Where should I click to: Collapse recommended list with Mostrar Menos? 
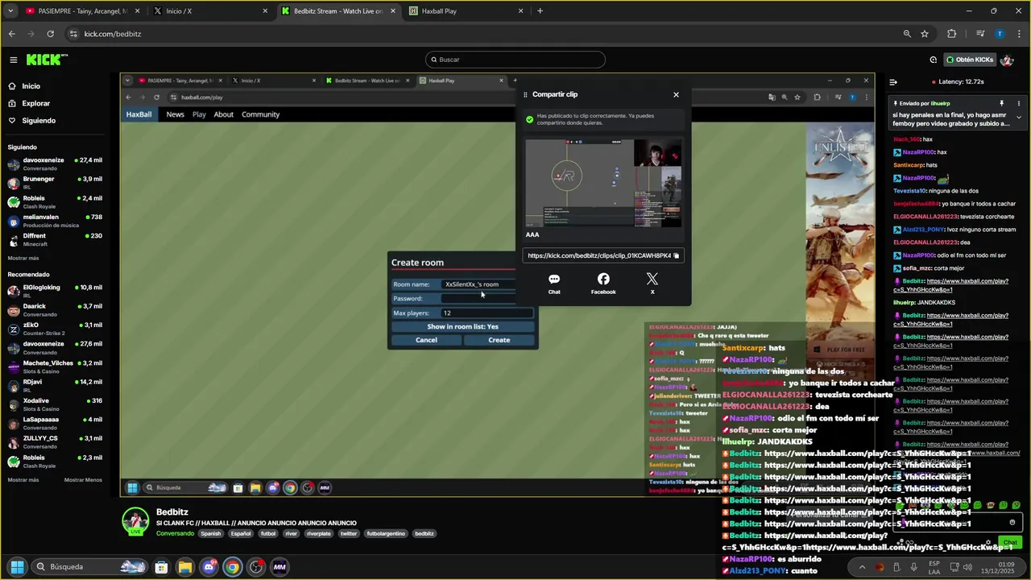coord(83,479)
